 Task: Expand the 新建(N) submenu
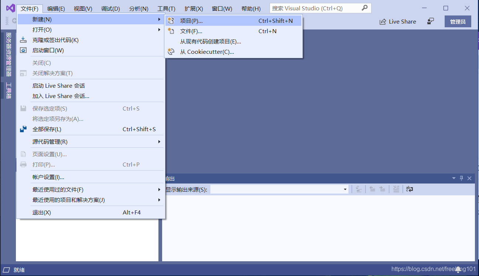point(159,19)
